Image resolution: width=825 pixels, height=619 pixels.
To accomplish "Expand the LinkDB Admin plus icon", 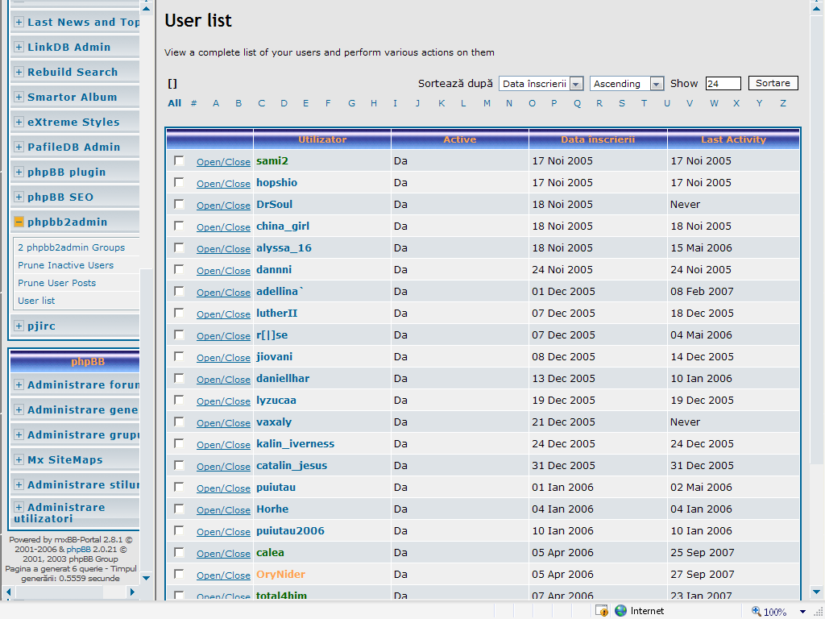I will [19, 48].
